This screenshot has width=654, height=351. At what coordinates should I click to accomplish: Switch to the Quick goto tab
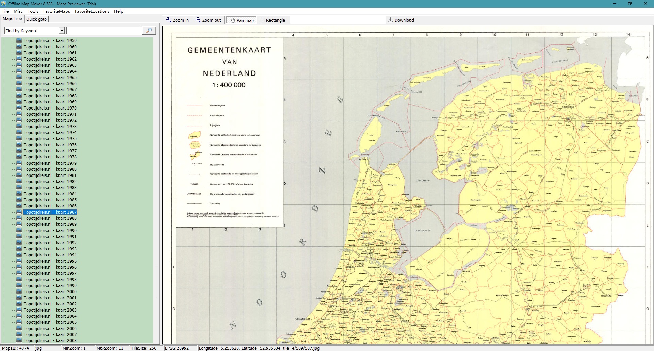[x=36, y=19]
